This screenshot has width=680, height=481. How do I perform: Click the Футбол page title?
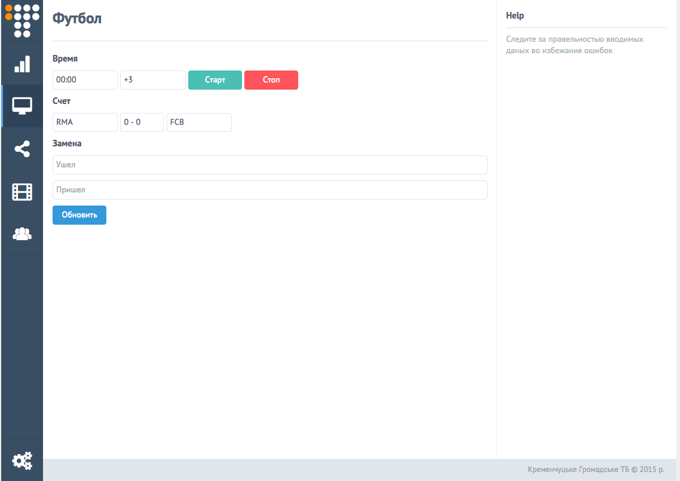[x=77, y=19]
